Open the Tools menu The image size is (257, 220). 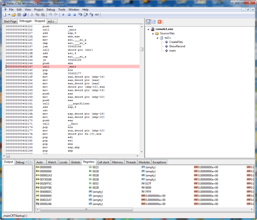pyautogui.click(x=62, y=9)
